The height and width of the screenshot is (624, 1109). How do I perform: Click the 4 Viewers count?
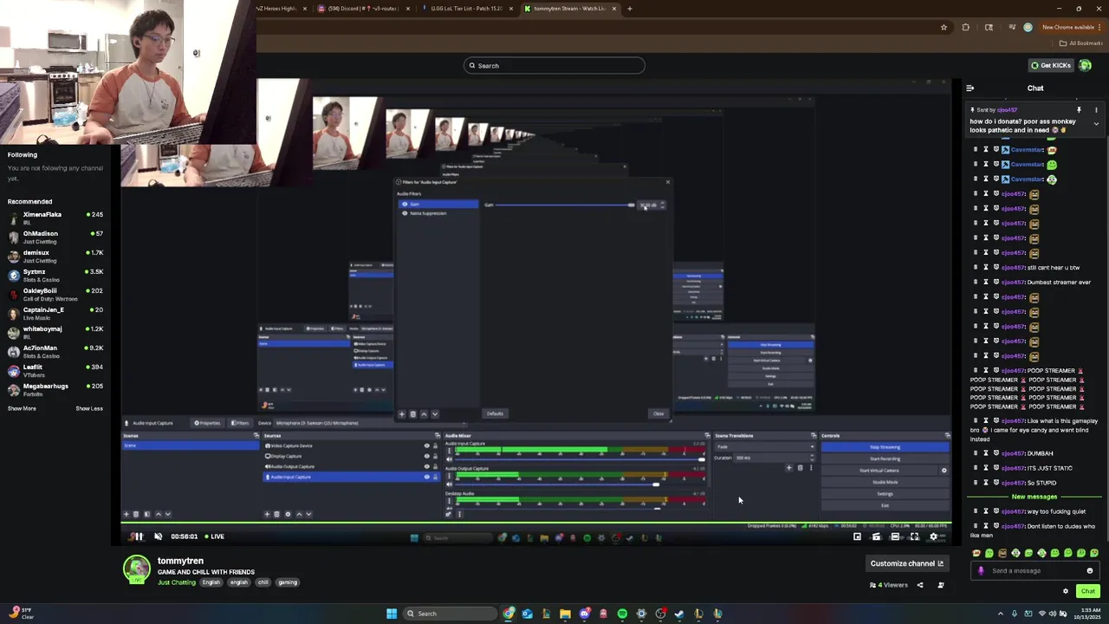pos(889,585)
